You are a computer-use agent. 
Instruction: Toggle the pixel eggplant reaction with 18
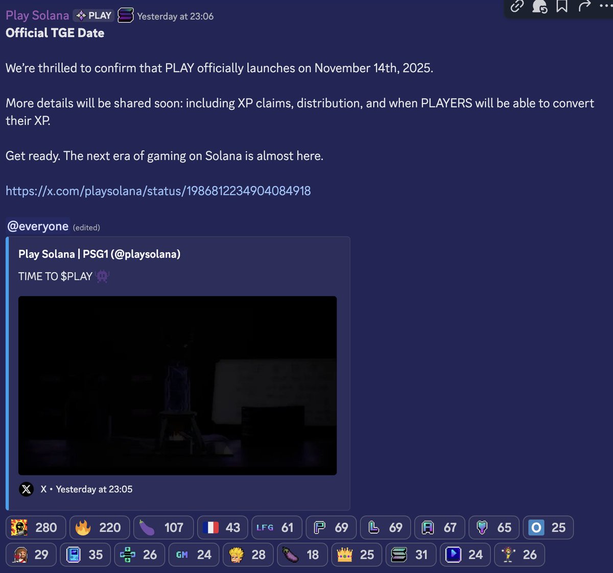tap(302, 555)
